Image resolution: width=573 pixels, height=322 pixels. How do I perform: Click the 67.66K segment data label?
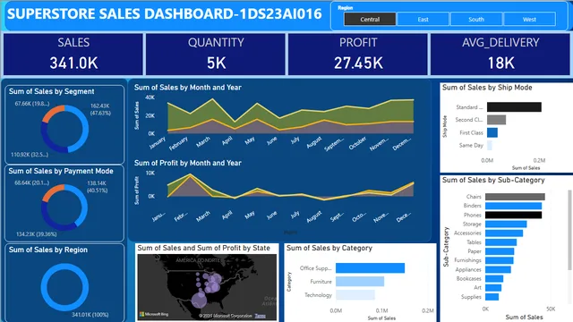click(32, 104)
